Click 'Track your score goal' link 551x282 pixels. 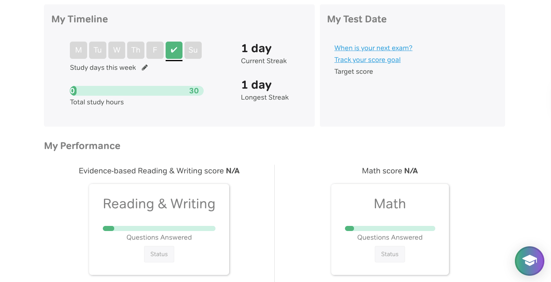point(367,60)
